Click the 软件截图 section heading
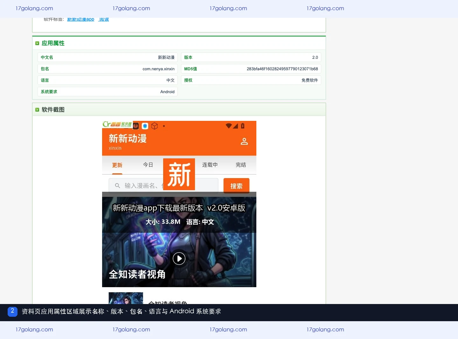Image resolution: width=458 pixels, height=339 pixels. click(x=53, y=110)
